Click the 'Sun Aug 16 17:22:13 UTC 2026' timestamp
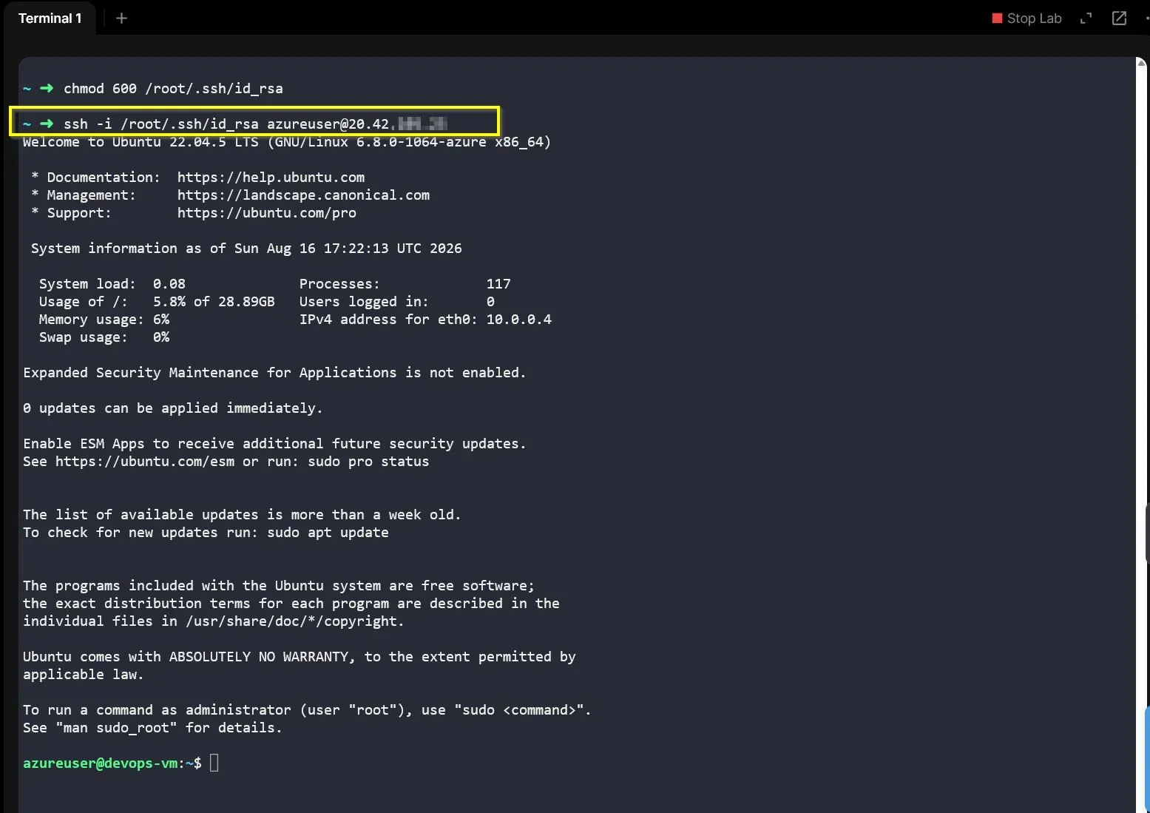Viewport: 1150px width, 813px height. [x=348, y=249]
